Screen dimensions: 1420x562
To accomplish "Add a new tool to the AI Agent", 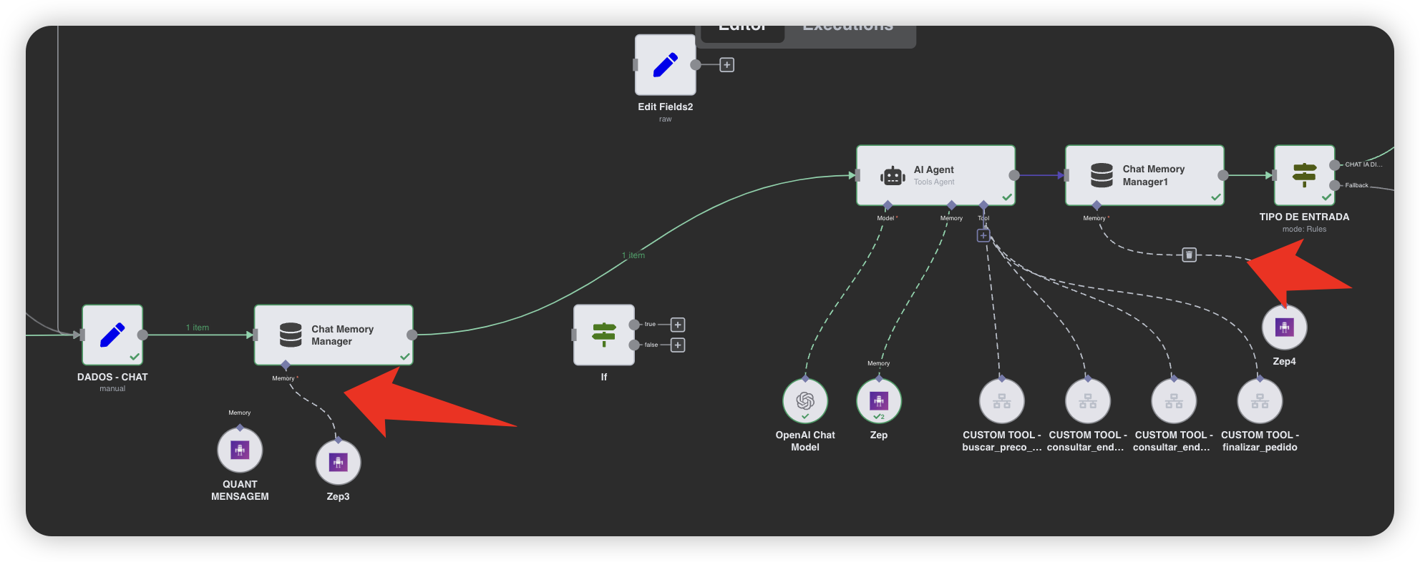I will tap(983, 235).
